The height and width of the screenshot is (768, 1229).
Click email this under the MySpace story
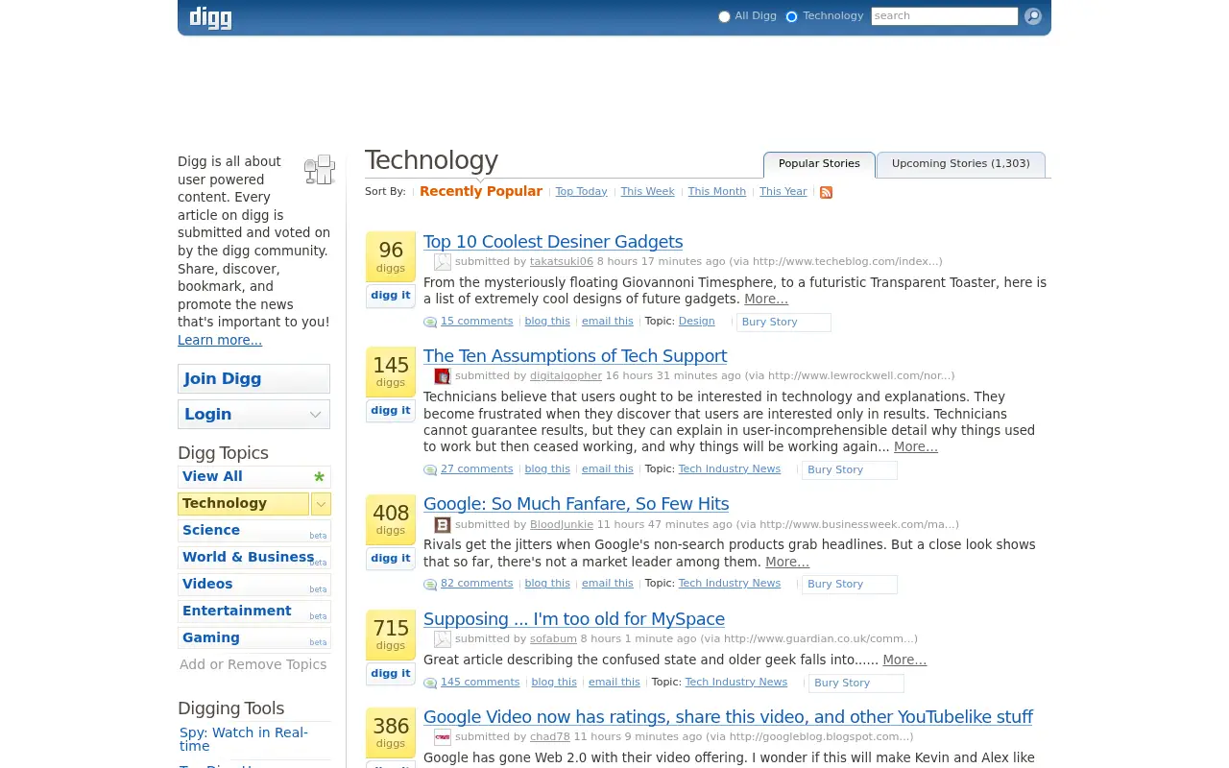point(614,683)
